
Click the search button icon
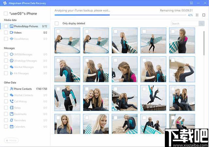click(201, 24)
